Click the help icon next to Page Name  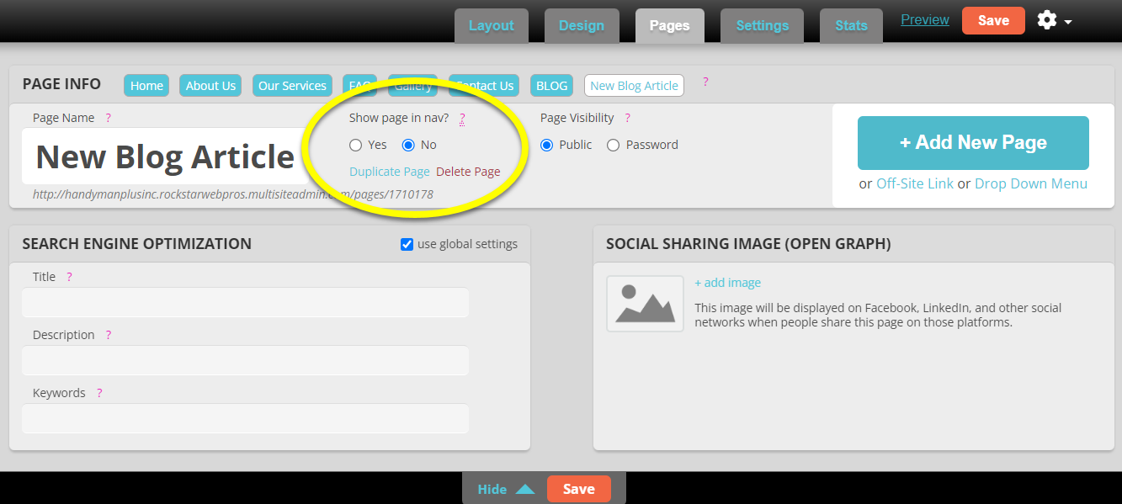(x=109, y=118)
